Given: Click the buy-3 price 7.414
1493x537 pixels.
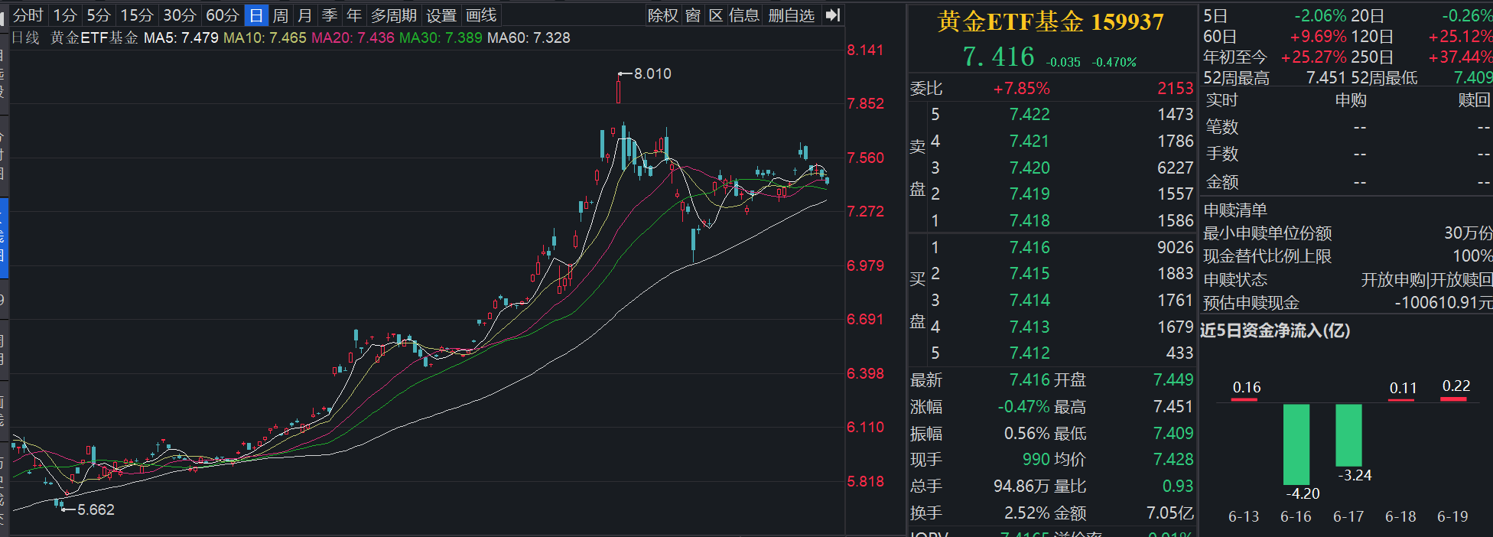Looking at the screenshot, I should pyautogui.click(x=1029, y=301).
